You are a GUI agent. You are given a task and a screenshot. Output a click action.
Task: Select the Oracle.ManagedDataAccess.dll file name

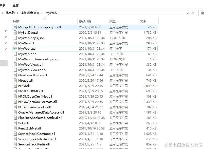[x=41, y=113]
